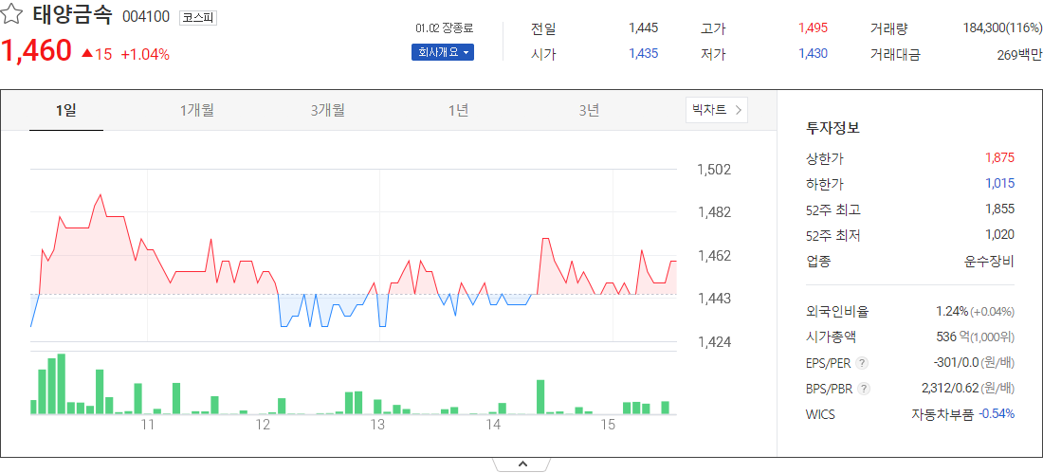Click the 거래대금 value 269백만

tap(1019, 55)
